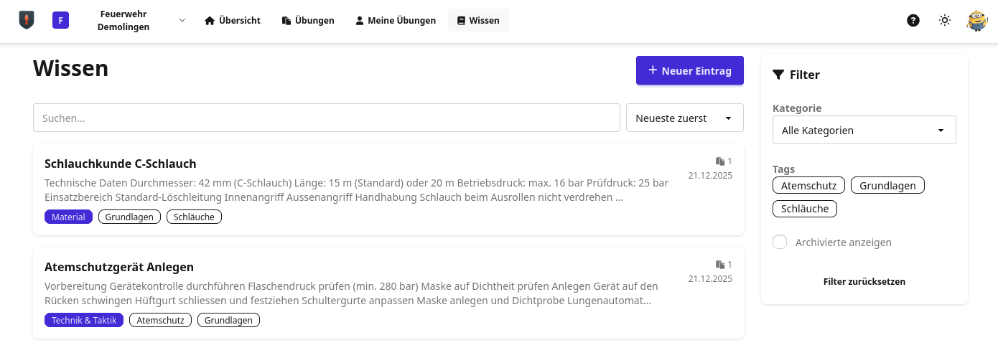The image size is (998, 363).
Task: Click exercise count icon on Schlauchkunde entry
Action: pos(720,161)
